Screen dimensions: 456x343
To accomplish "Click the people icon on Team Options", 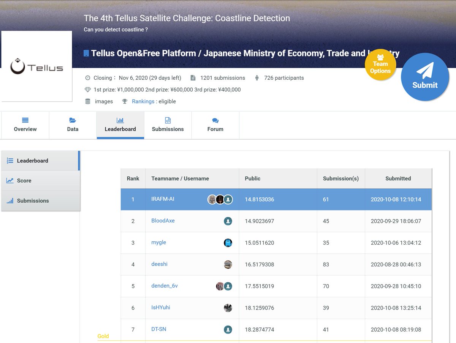I will click(380, 57).
